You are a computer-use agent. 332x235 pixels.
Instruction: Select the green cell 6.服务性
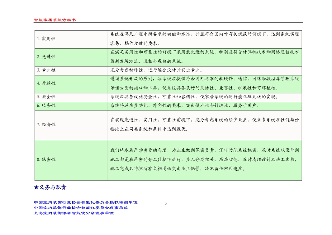[71, 106]
